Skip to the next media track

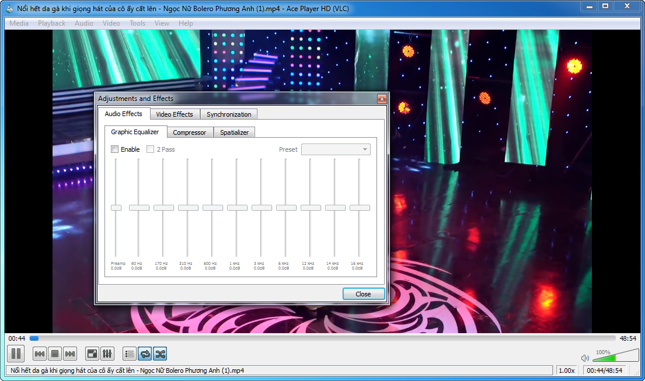click(x=70, y=354)
